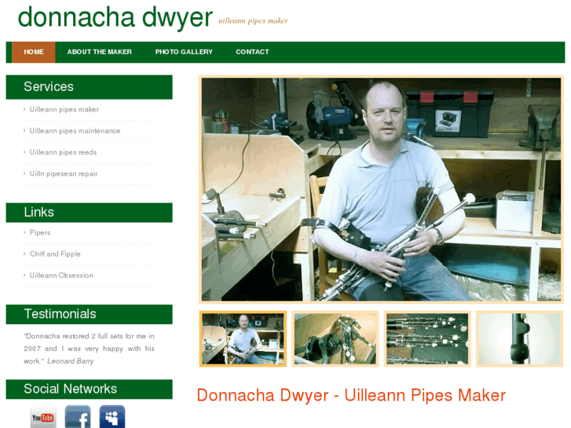Click the Services sidebar heading
The width and height of the screenshot is (571, 428).
click(x=90, y=87)
